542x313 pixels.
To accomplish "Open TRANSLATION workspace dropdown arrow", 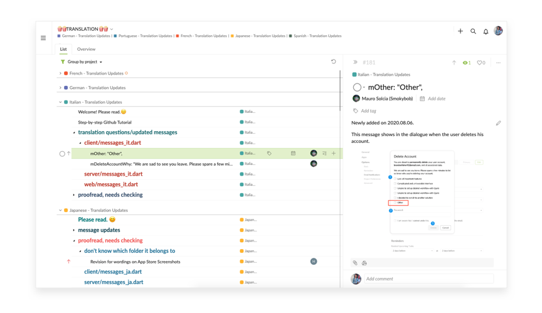I will 112,29.
